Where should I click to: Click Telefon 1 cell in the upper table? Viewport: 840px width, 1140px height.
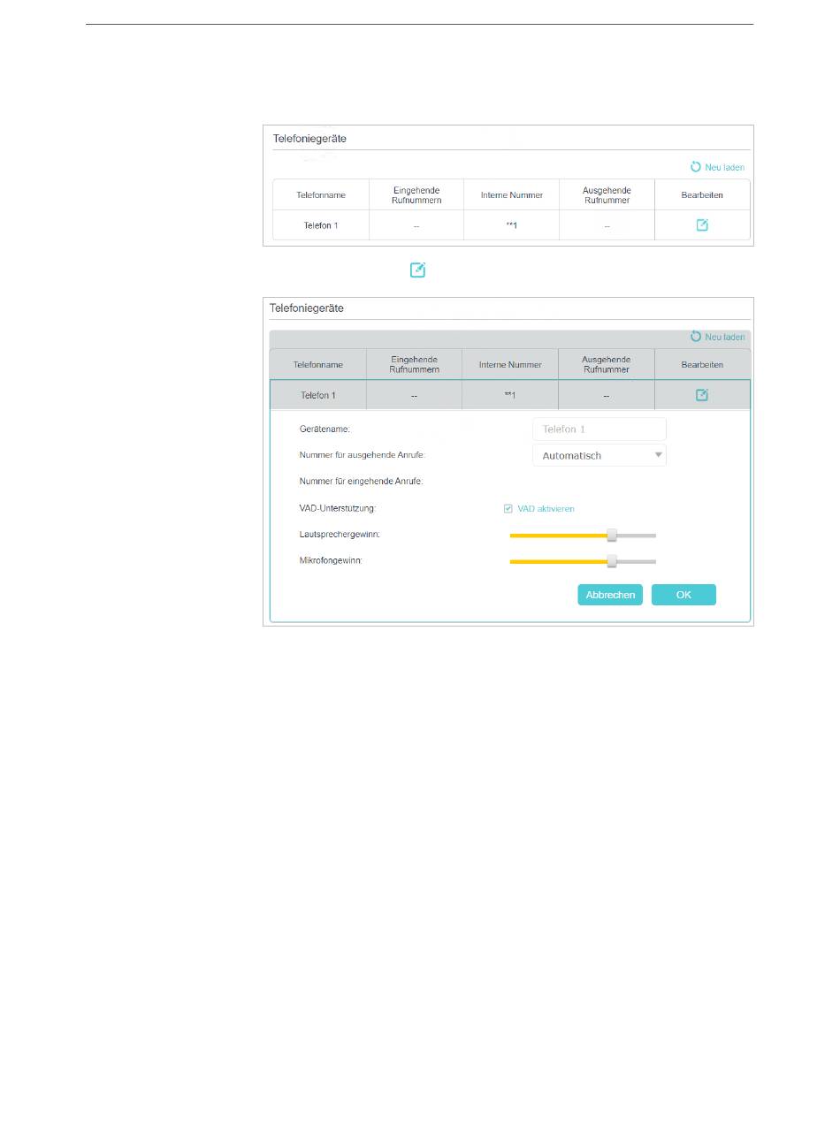321,225
